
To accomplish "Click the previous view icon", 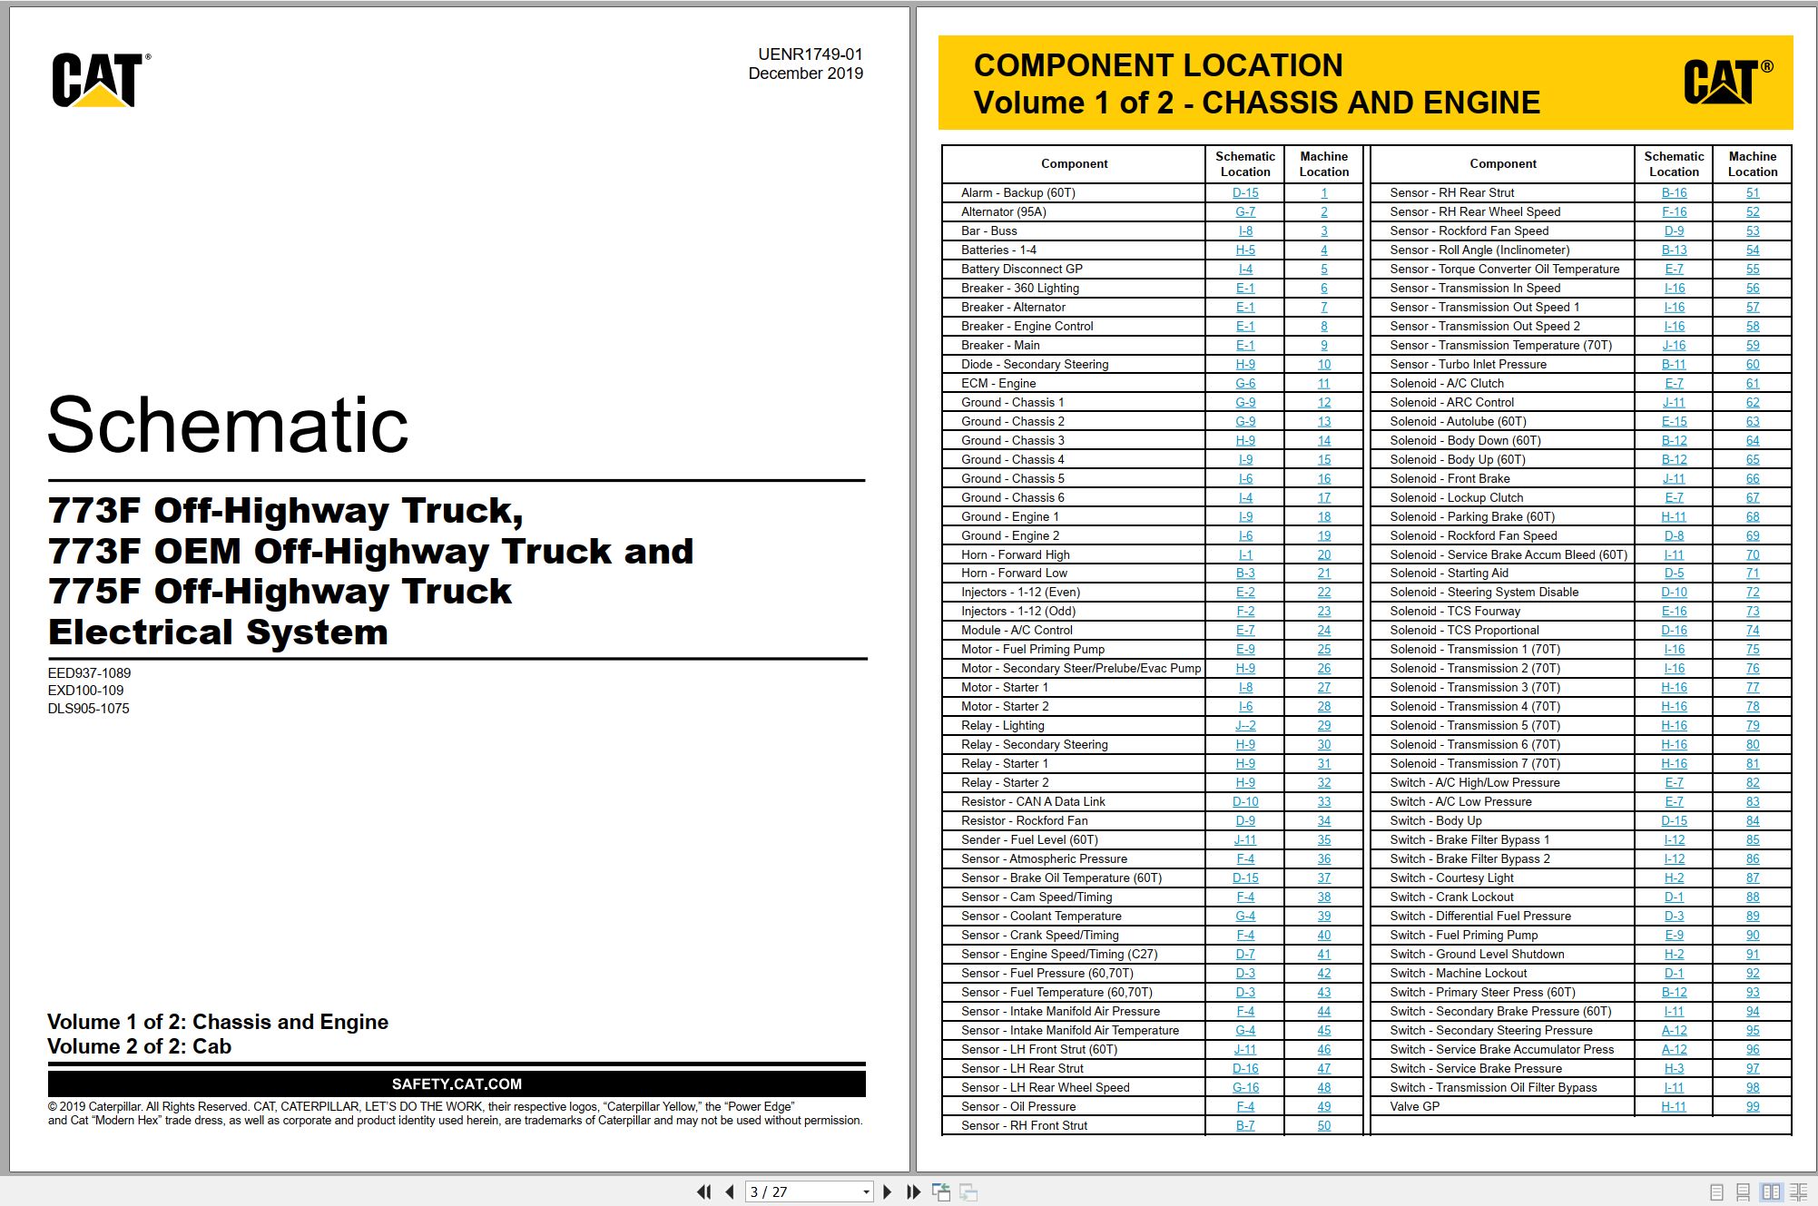I will click(941, 1192).
